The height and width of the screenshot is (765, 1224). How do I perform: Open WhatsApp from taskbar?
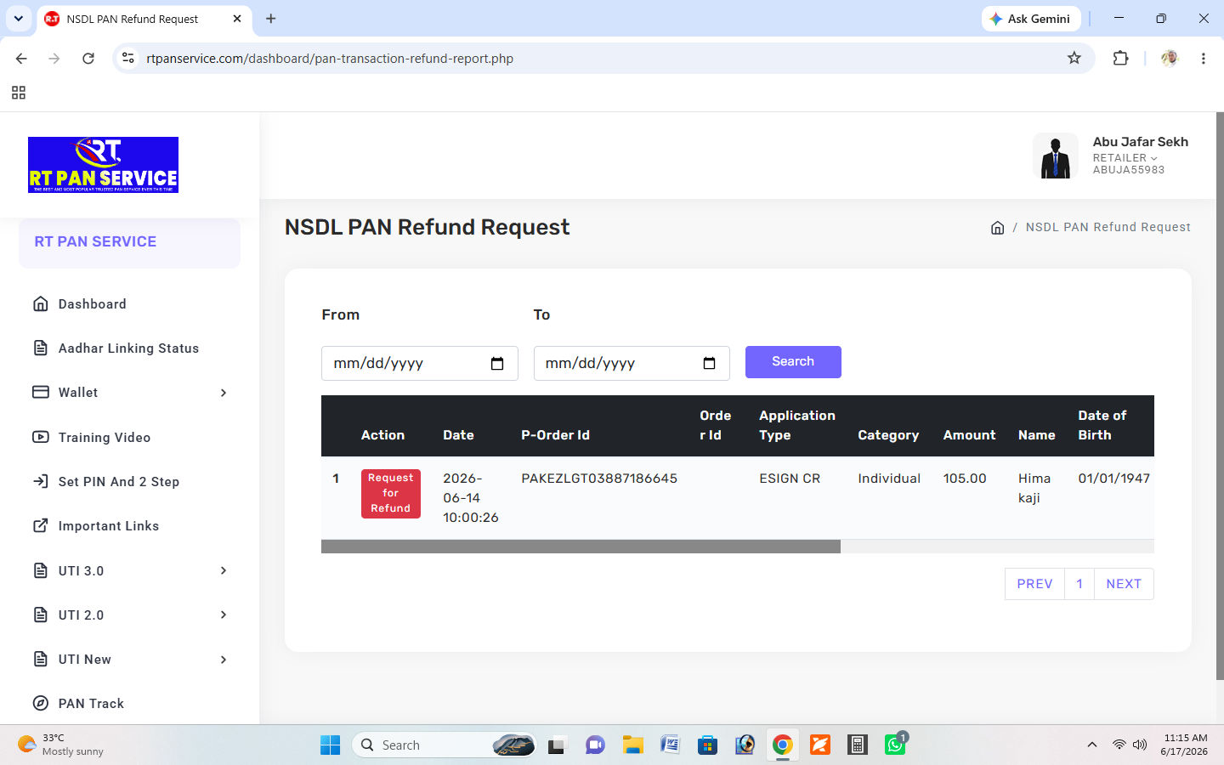point(896,745)
